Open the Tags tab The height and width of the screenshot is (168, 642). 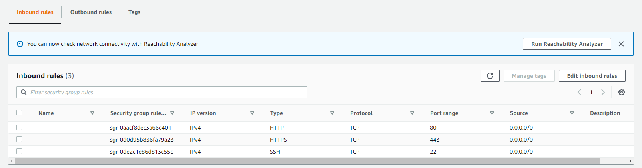click(x=134, y=12)
